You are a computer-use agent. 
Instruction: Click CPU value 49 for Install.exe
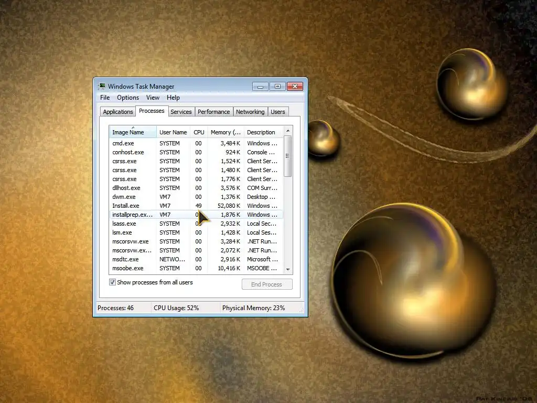click(x=198, y=206)
